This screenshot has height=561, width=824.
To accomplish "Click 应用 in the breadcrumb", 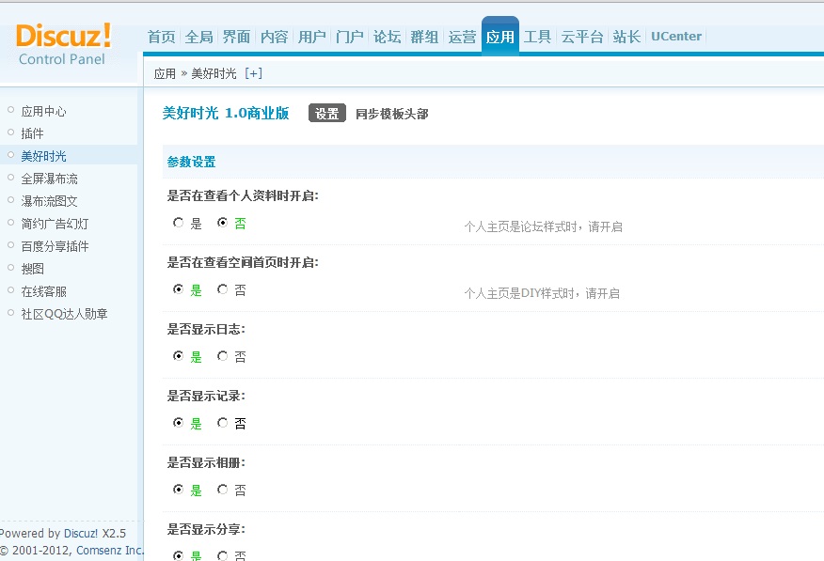I will [x=165, y=73].
